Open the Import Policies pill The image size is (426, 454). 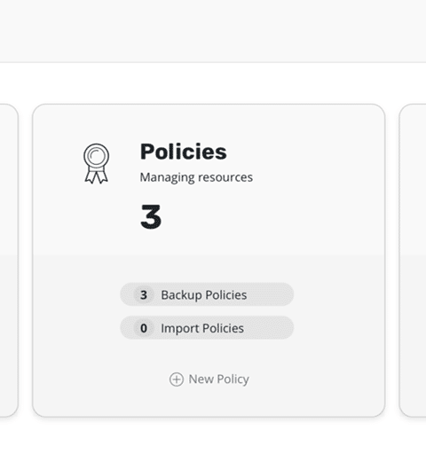[207, 327]
